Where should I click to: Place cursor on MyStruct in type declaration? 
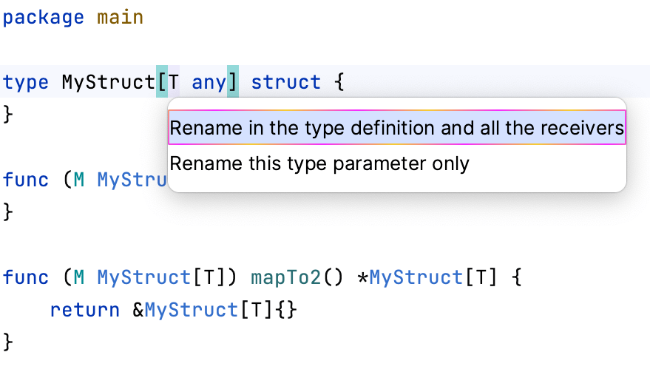[x=108, y=82]
